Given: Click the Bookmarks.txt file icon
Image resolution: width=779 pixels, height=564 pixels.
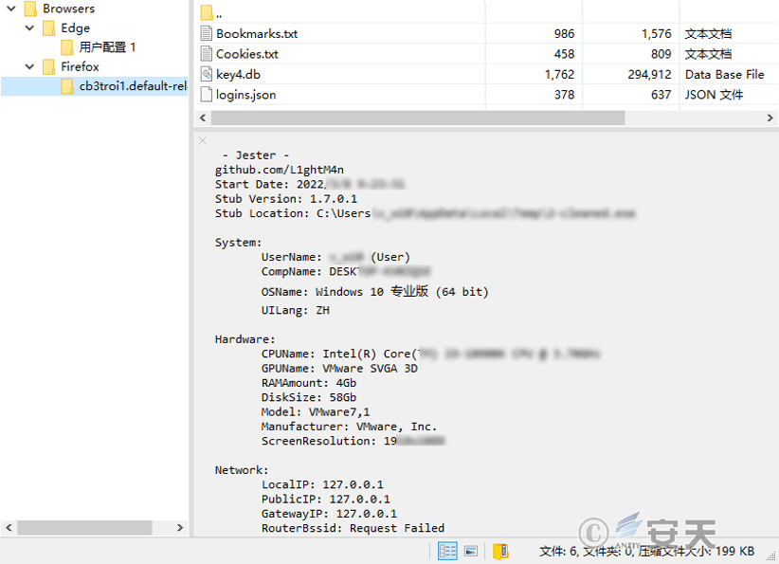Looking at the screenshot, I should [207, 33].
